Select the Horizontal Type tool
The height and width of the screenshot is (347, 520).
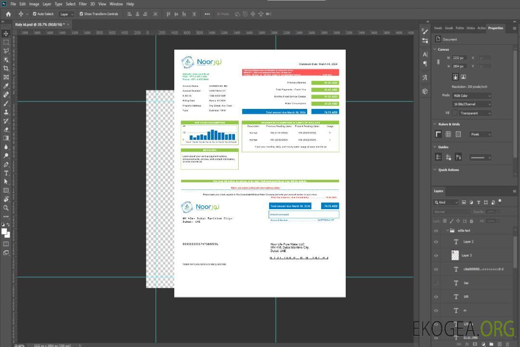6,173
